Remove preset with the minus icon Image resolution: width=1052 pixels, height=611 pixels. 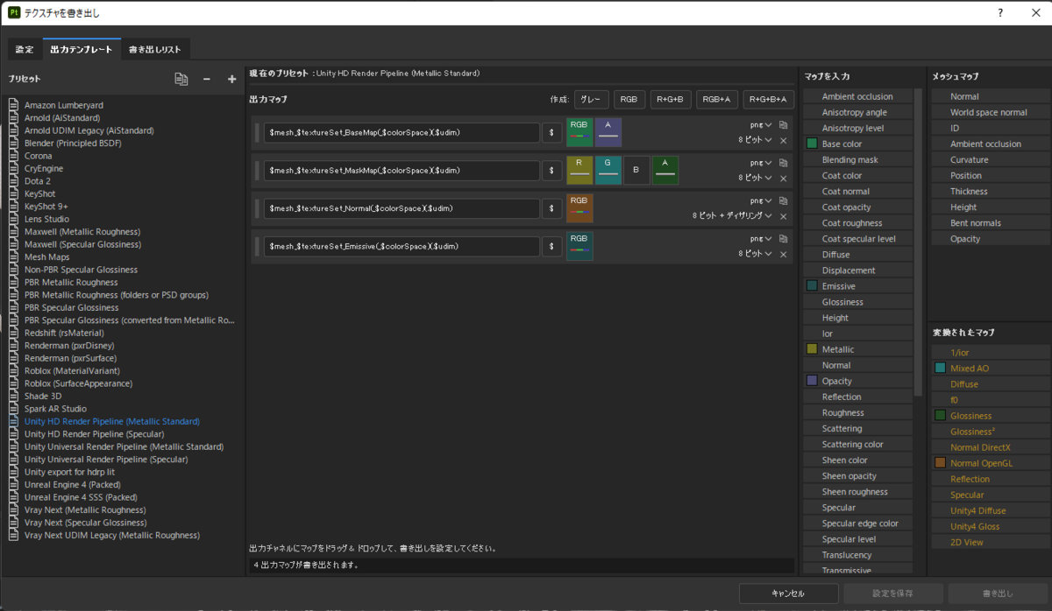[x=207, y=79]
